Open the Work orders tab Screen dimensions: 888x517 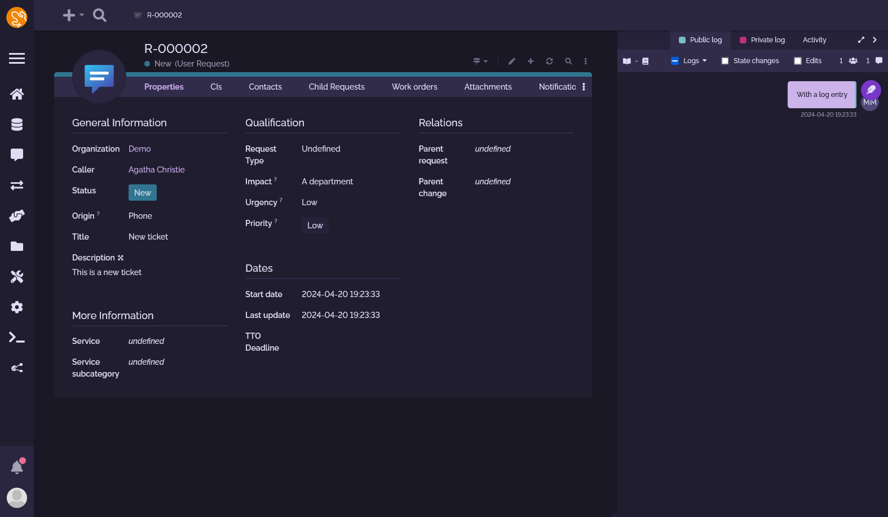[x=414, y=87]
